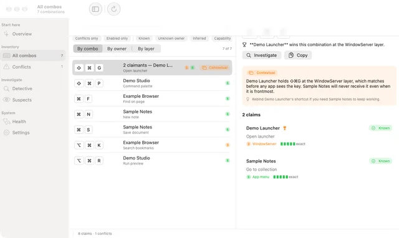This screenshot has height=238, width=399.
Task: Toggle the Inferred filter chip
Action: pyautogui.click(x=199, y=39)
